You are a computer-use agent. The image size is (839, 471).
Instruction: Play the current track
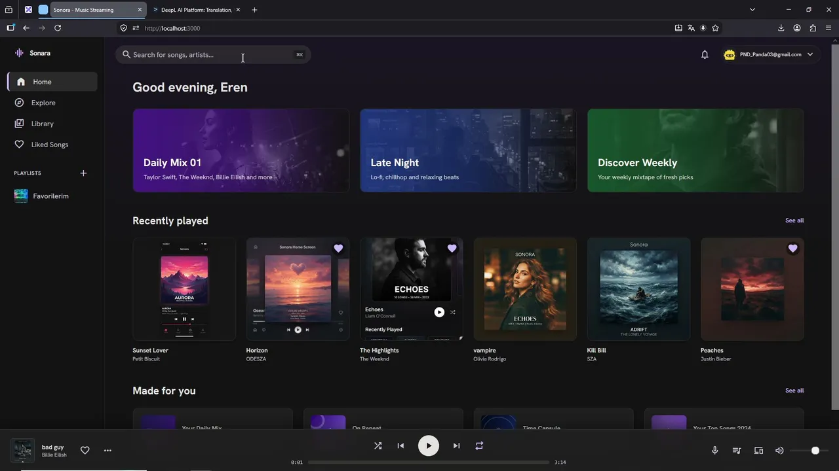point(429,445)
